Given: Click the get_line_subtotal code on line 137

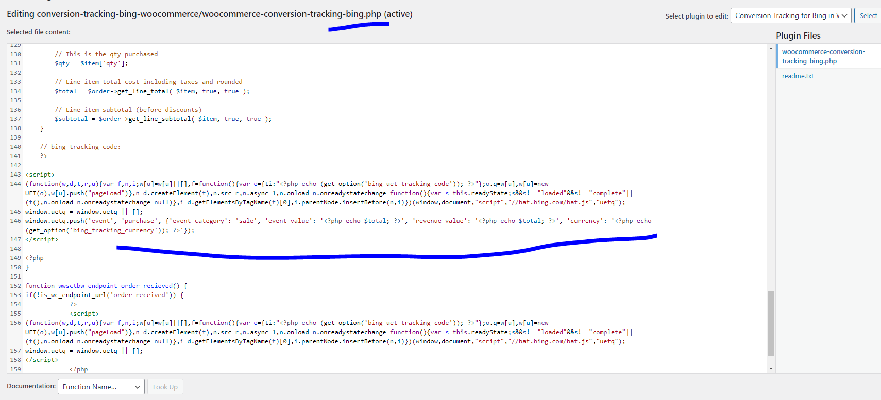Looking at the screenshot, I should coord(163,119).
